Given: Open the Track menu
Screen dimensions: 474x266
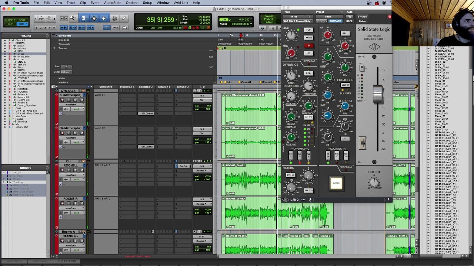Looking at the screenshot, I should (71, 3).
